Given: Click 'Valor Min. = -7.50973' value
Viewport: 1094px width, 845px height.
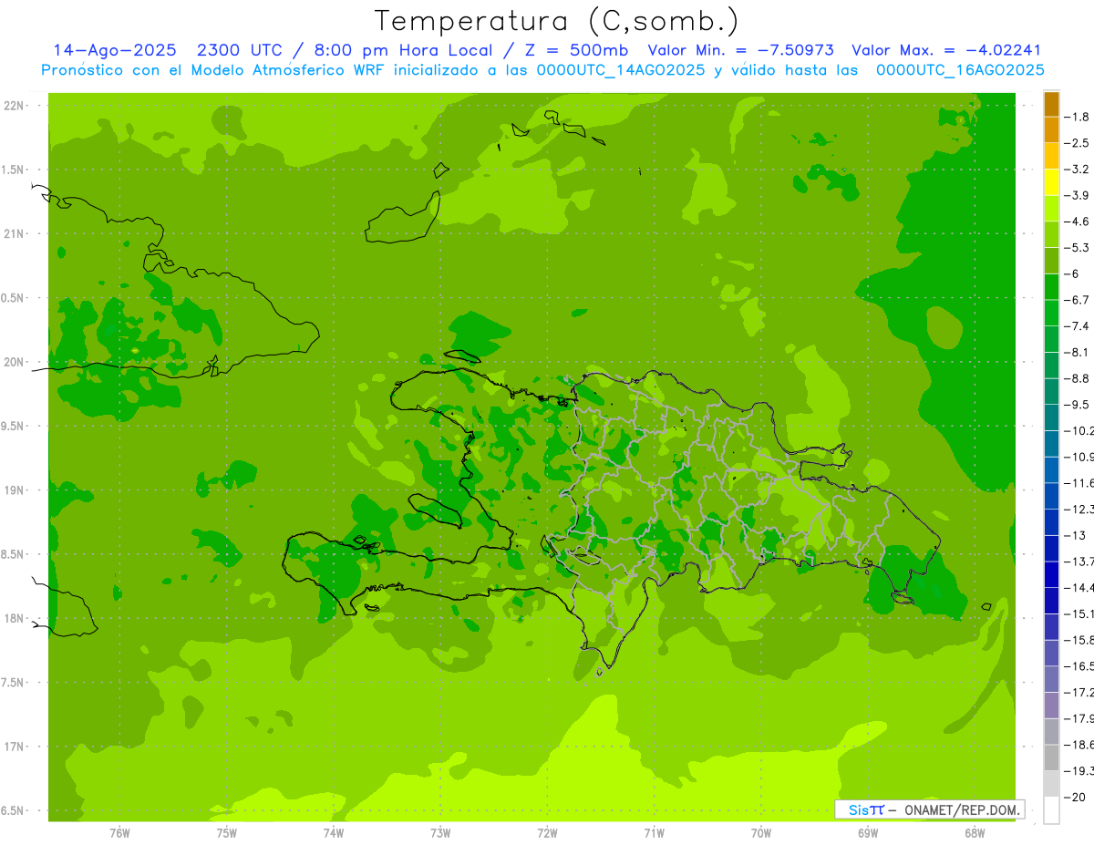Looking at the screenshot, I should click(741, 51).
